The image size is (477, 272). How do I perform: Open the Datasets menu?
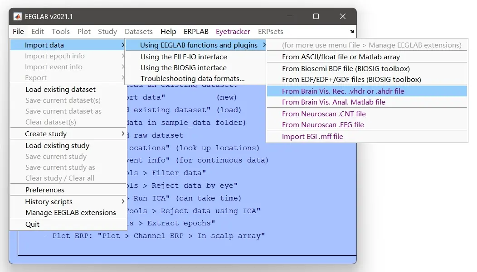pos(139,32)
